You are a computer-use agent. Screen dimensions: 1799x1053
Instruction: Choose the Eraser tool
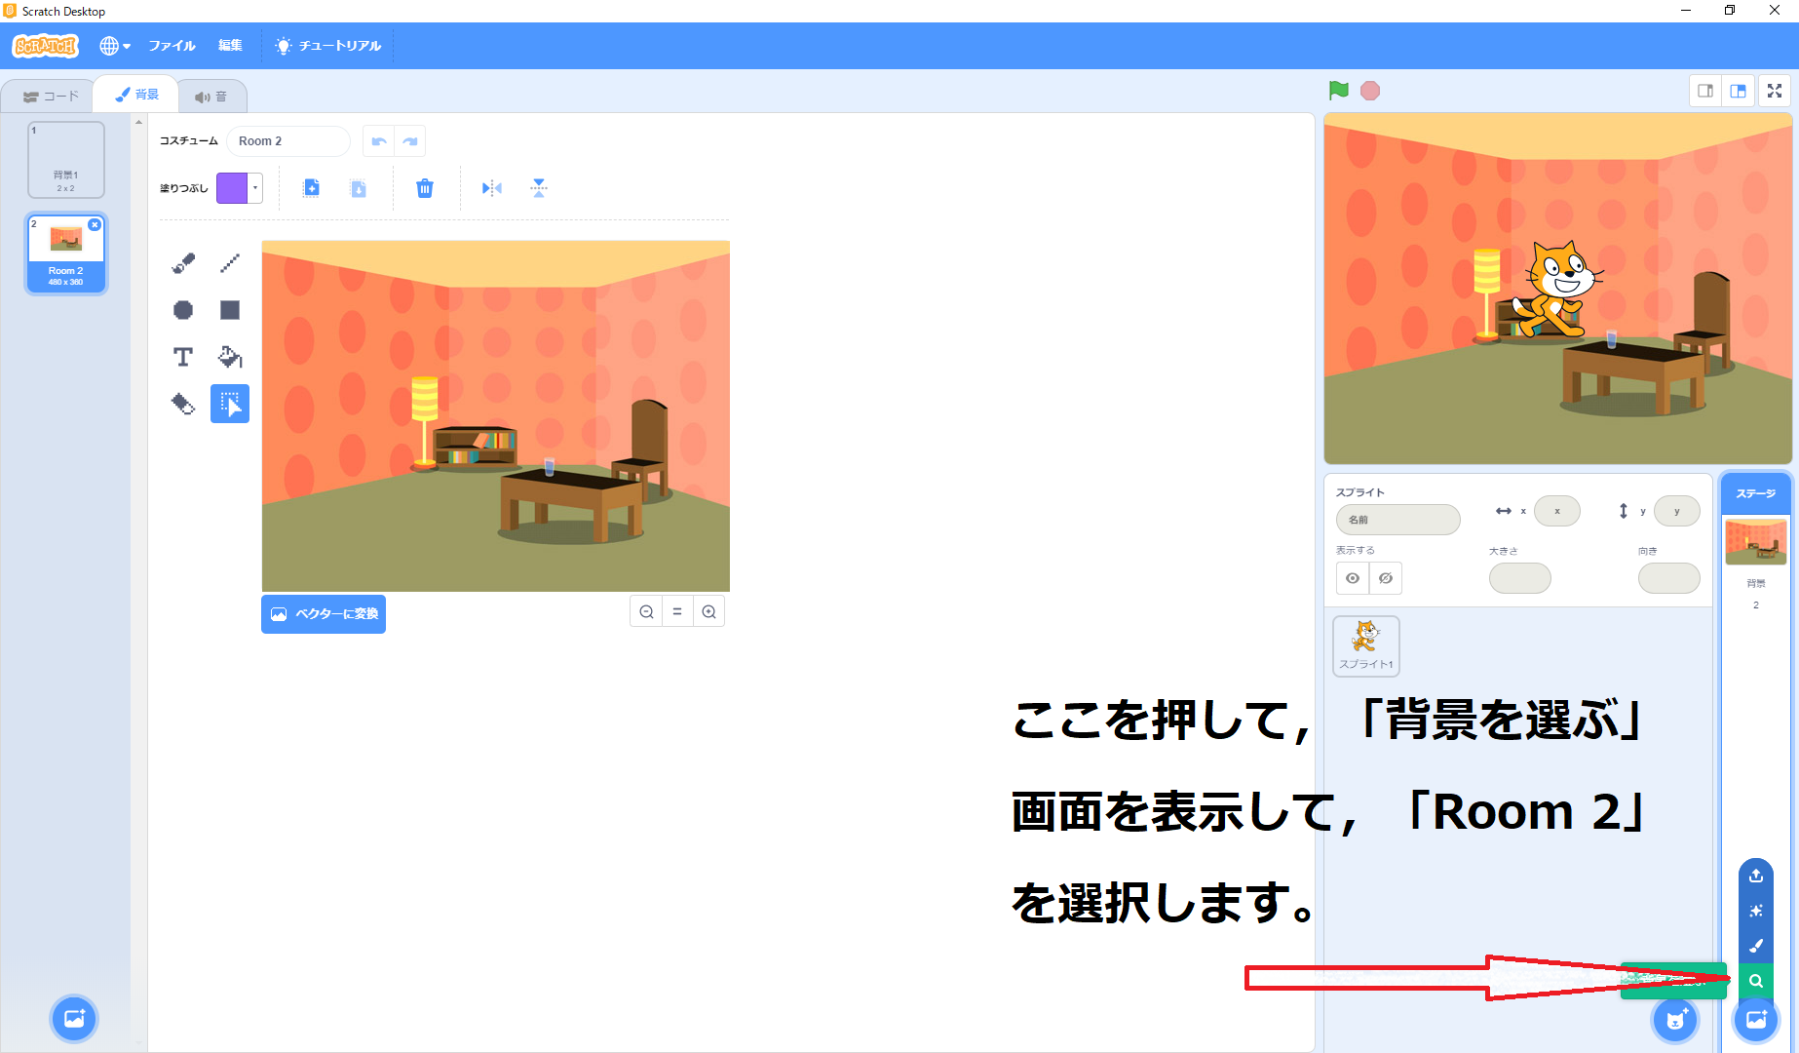183,404
